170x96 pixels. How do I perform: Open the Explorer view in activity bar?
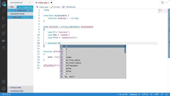tap(4, 4)
